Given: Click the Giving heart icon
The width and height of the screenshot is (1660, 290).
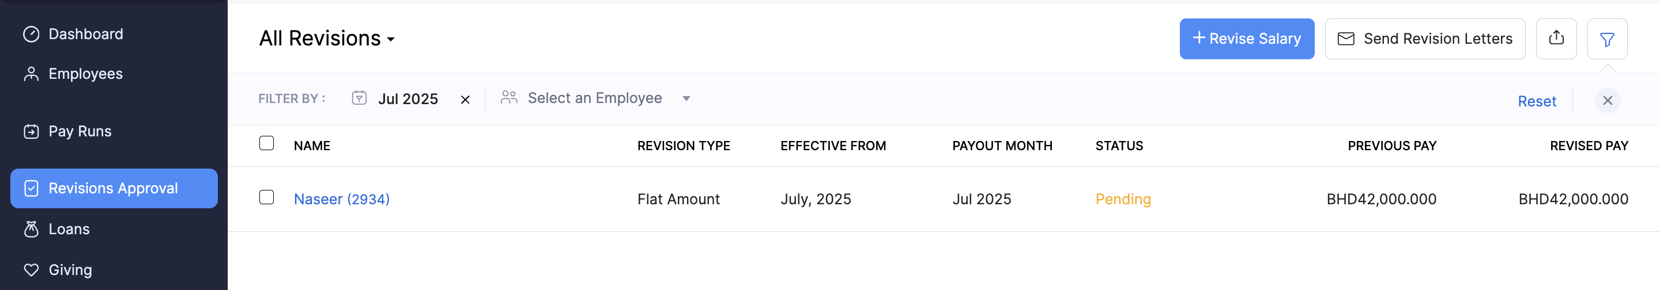Looking at the screenshot, I should coord(31,270).
